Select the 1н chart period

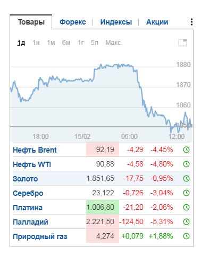36,43
